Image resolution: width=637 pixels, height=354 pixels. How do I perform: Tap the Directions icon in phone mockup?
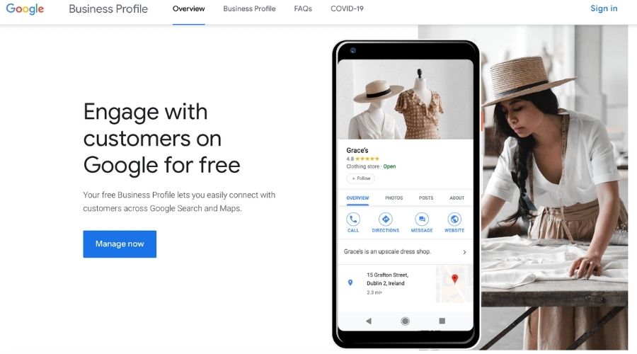click(386, 219)
